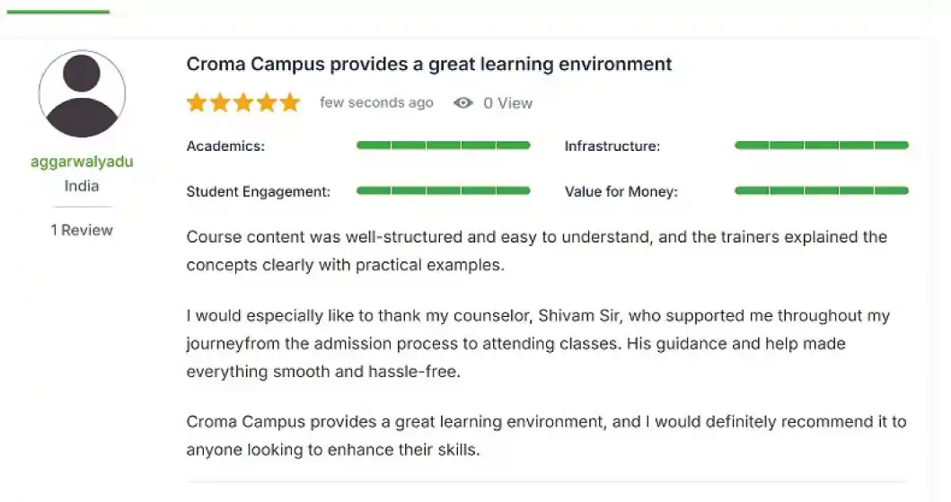Click the paragraph thanking Shivam Sir

pyautogui.click(x=537, y=344)
